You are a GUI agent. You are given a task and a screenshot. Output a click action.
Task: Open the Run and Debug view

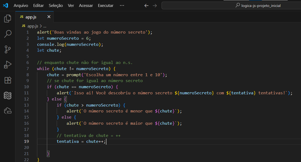click(x=8, y=65)
